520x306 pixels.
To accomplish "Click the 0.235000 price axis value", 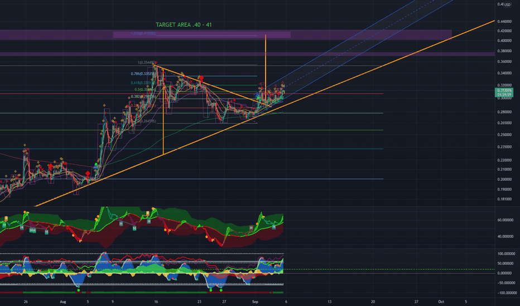I will (504, 147).
